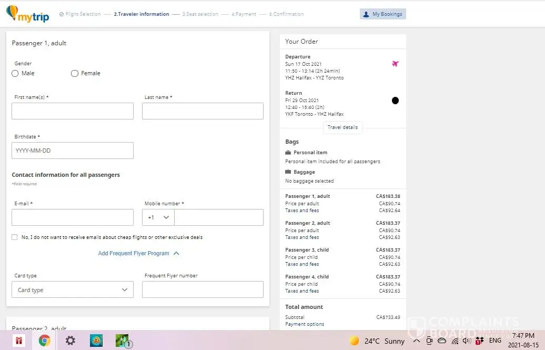
Task: Check the no promotional emails checkbox
Action: 15,237
